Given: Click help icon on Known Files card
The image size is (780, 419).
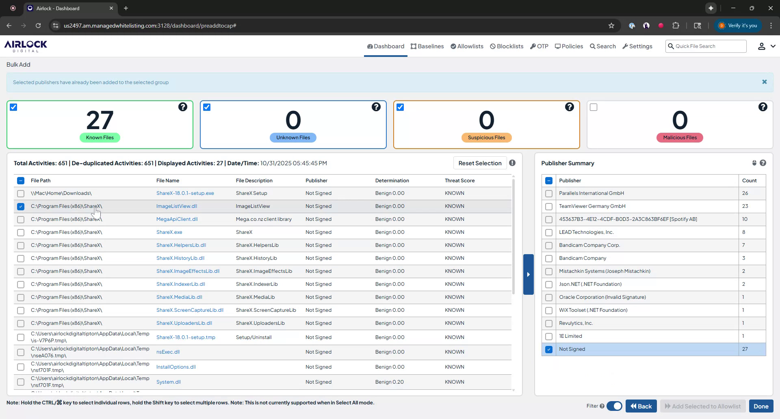Looking at the screenshot, I should (183, 107).
